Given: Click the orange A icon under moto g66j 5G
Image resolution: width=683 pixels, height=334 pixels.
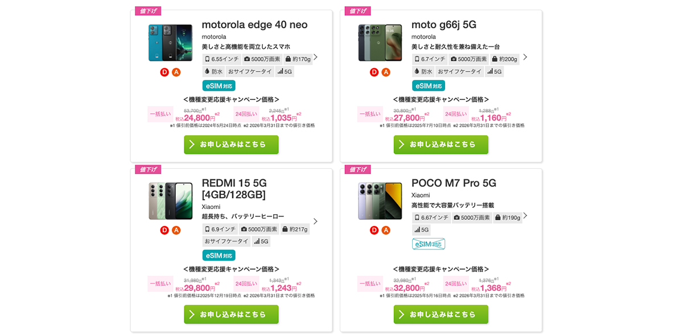Looking at the screenshot, I should [x=386, y=72].
